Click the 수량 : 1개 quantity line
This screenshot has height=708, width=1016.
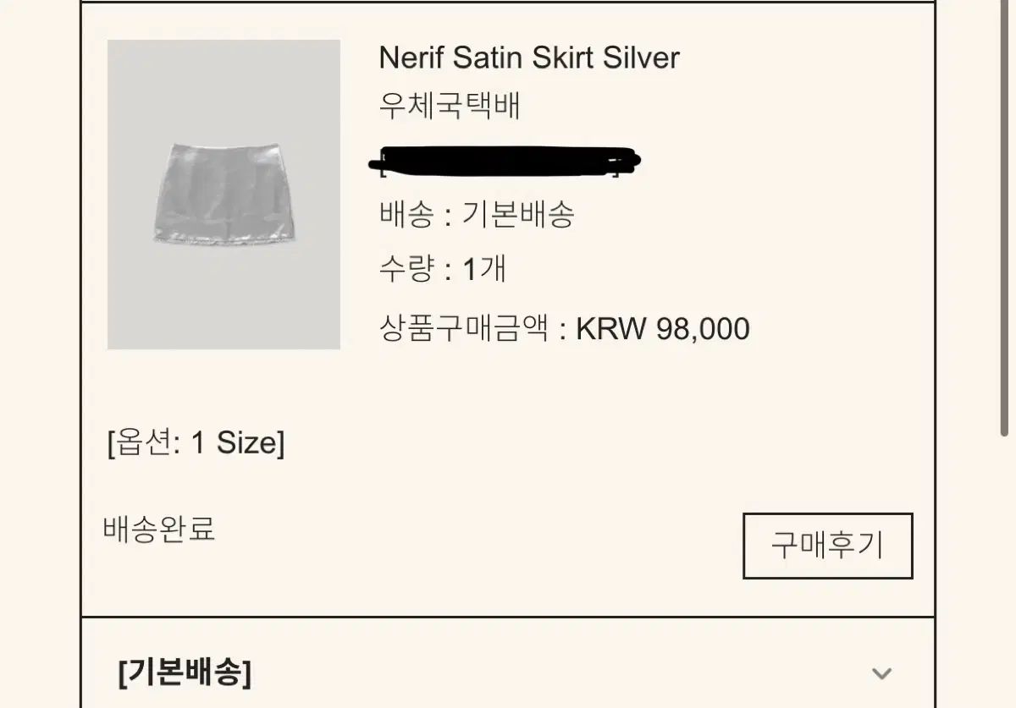coord(443,270)
